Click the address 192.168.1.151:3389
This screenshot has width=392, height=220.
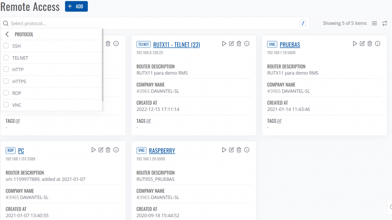(21, 159)
